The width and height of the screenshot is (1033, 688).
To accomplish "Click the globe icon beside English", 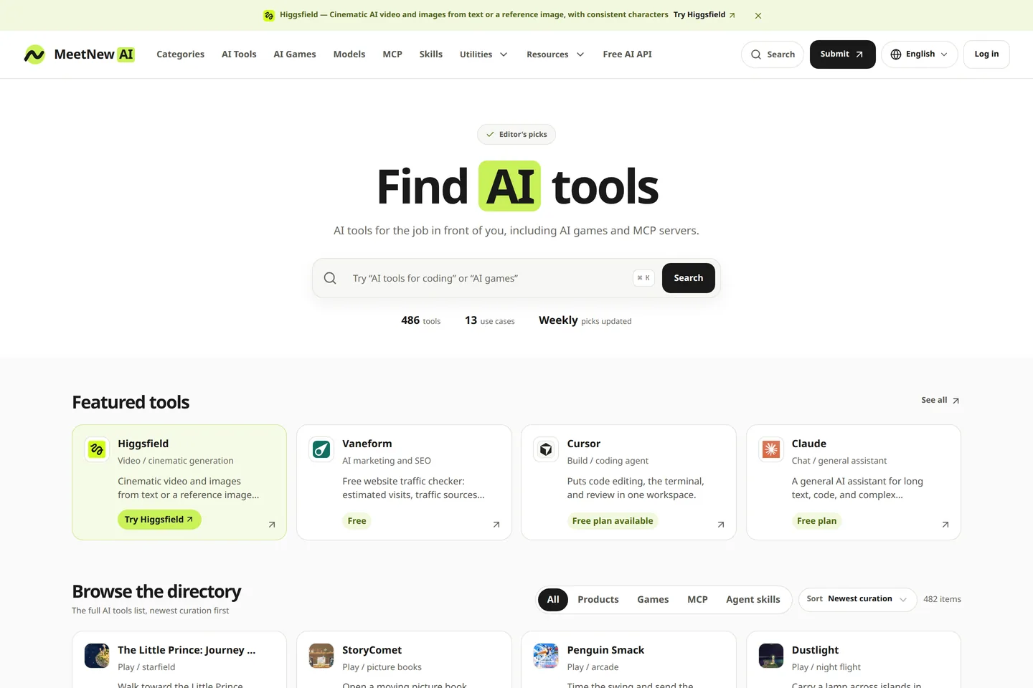I will tap(896, 54).
